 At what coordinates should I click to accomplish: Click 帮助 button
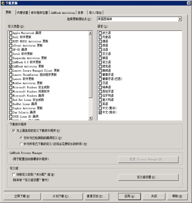[177, 196]
